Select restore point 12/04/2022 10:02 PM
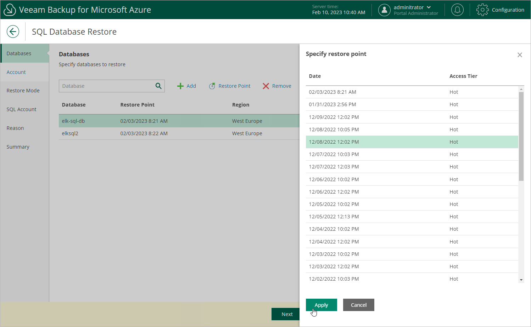The width and height of the screenshot is (531, 327). (412, 229)
